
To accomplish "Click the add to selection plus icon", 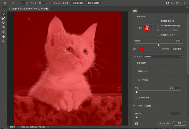I will point(23,3).
